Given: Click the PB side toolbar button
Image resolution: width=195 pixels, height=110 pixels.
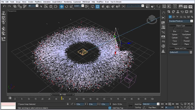Looking at the screenshot, I should pos(163,41).
